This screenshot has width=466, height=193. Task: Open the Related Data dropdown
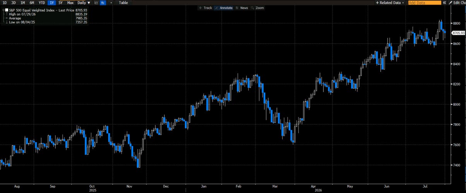[x=390, y=3]
